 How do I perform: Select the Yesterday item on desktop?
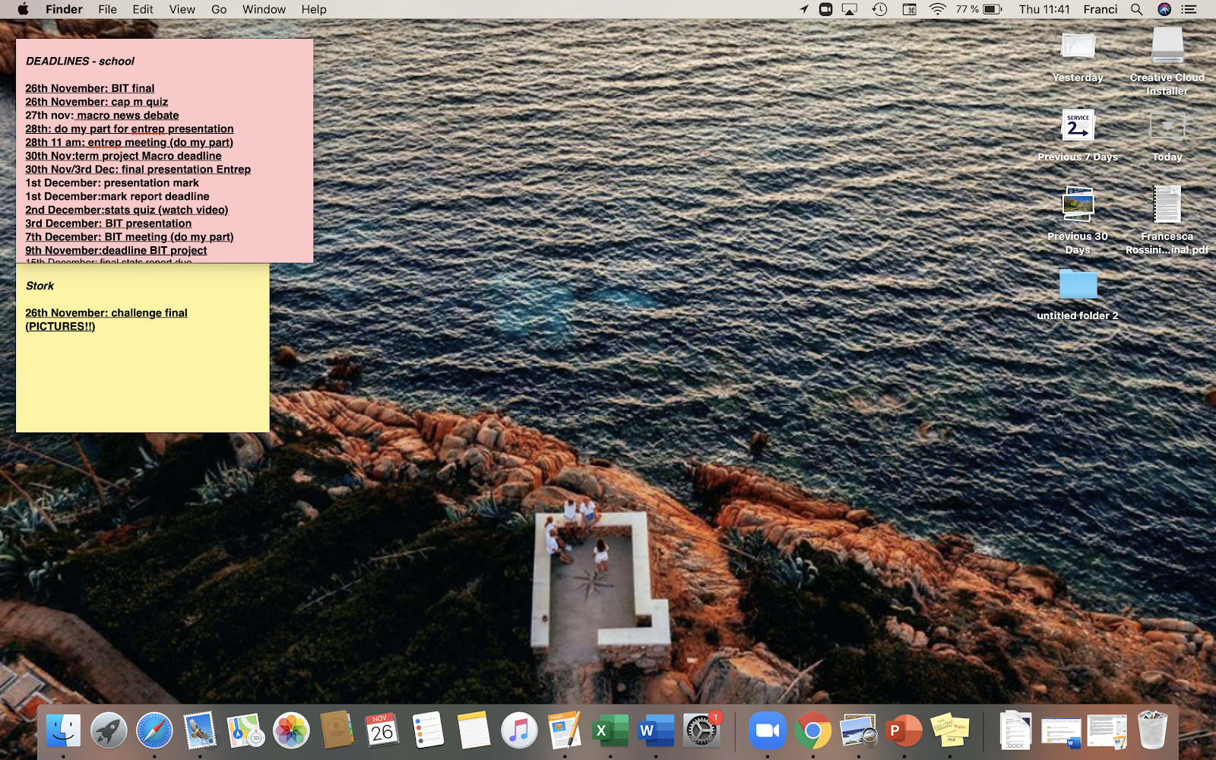point(1078,55)
